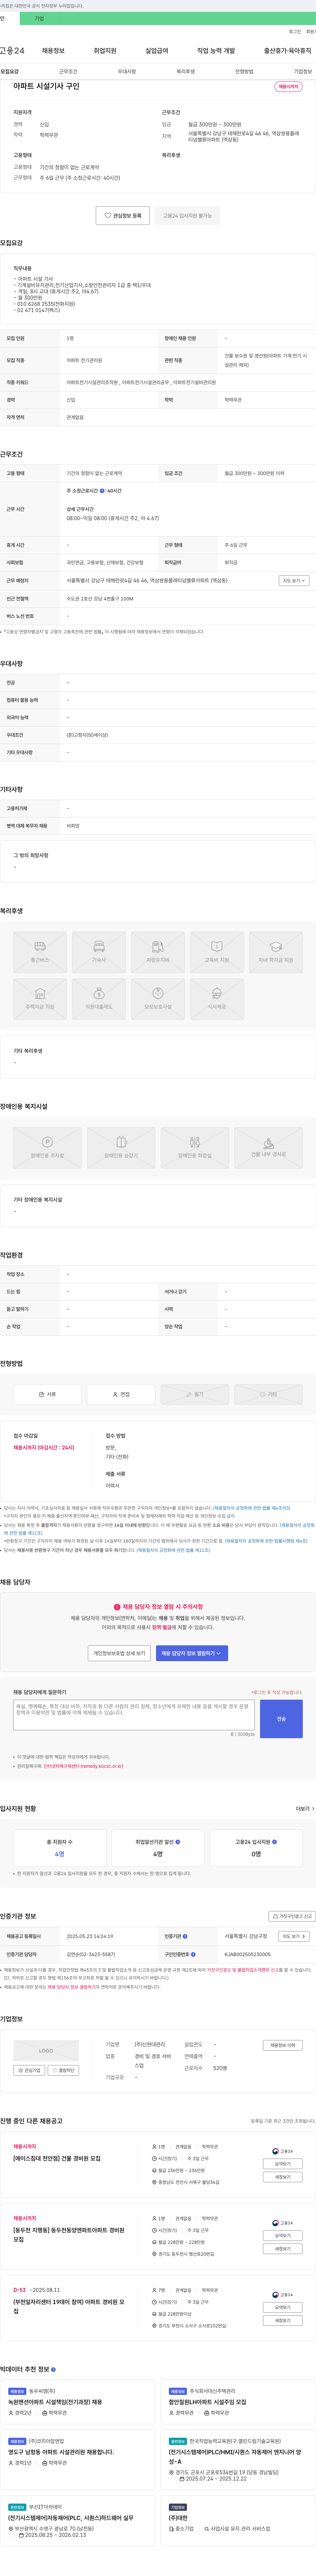Screen dimensions: 316x2576
Task: Select the 기숙사 welfare icon
Action: click(x=99, y=952)
